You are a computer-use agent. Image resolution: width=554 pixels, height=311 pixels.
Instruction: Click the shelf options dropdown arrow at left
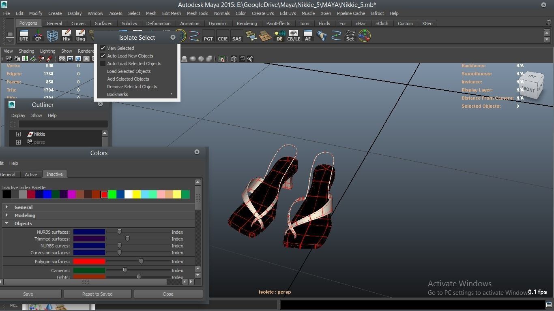(10, 40)
